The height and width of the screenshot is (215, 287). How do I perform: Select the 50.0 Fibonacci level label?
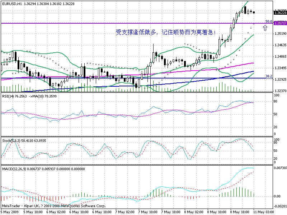click(269, 21)
